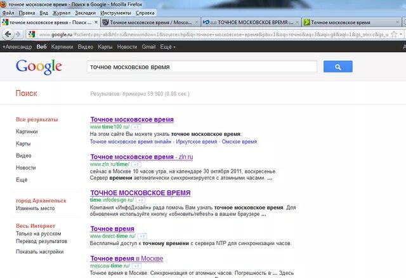Click 'Изменить место' link
406x278 pixels.
36,208
